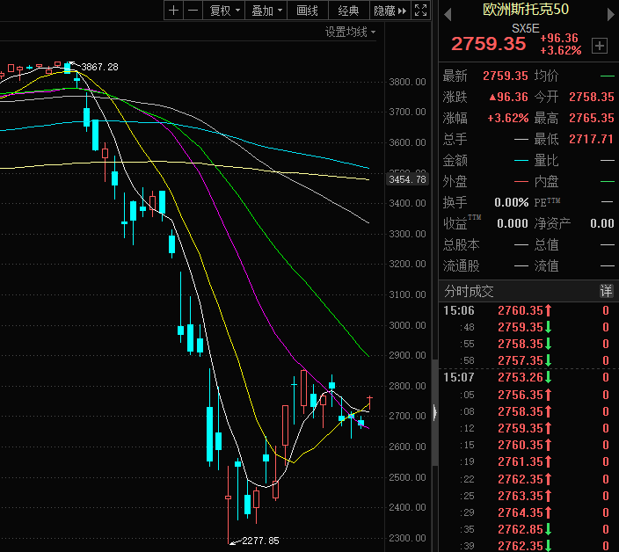Click the fullscreen expand chart icon

click(420, 11)
